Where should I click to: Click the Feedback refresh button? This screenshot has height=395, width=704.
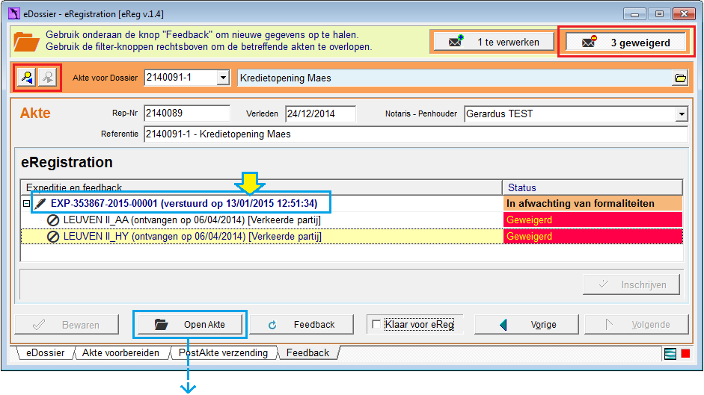pyautogui.click(x=302, y=325)
